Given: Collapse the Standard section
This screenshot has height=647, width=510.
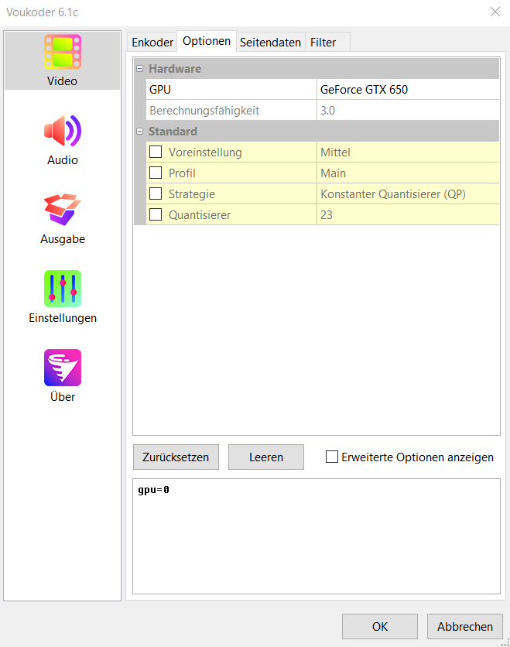Looking at the screenshot, I should [x=140, y=132].
